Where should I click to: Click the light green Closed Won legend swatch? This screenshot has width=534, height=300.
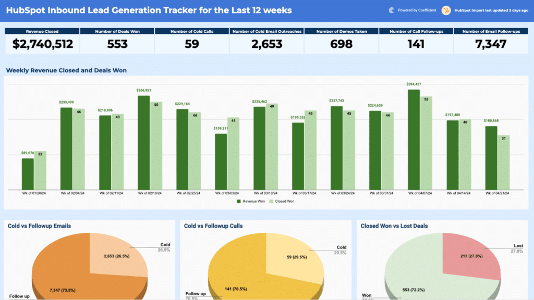tap(271, 202)
